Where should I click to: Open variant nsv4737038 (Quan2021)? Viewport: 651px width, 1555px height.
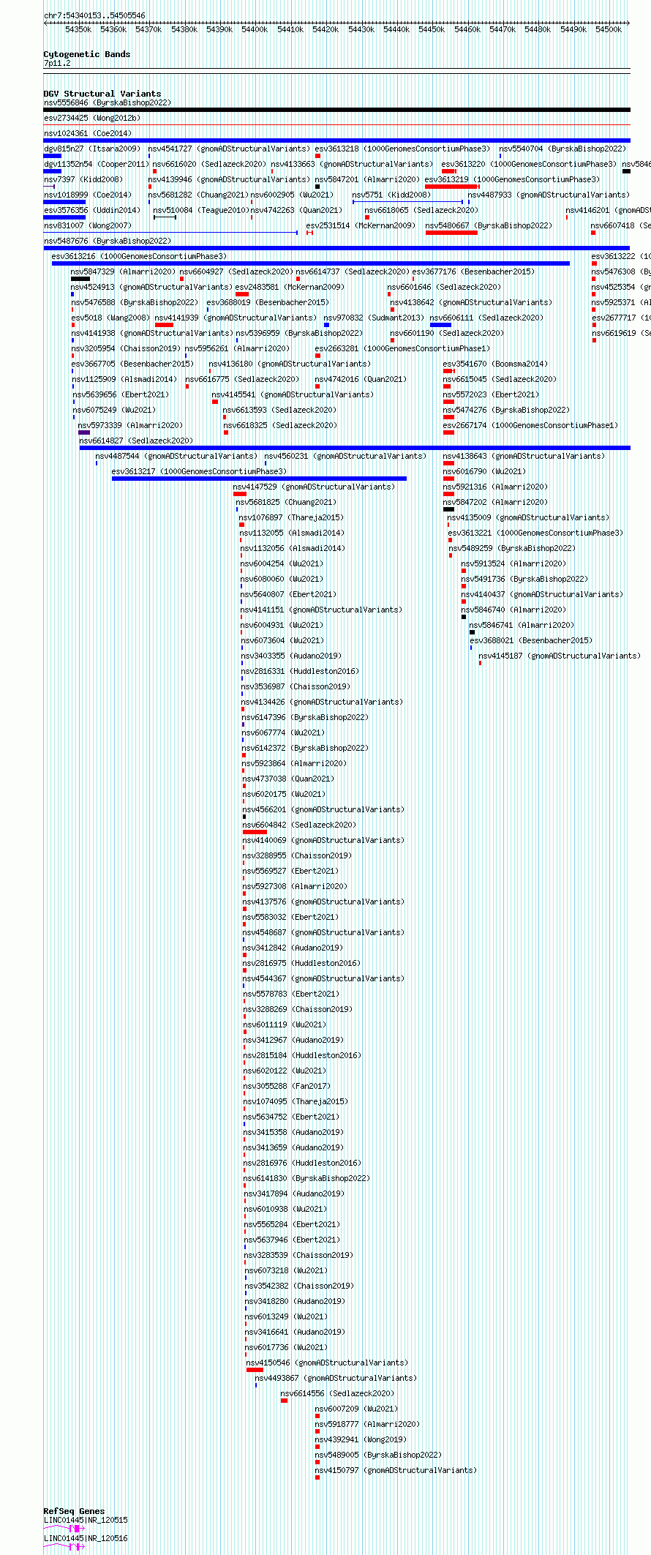pyautogui.click(x=289, y=779)
